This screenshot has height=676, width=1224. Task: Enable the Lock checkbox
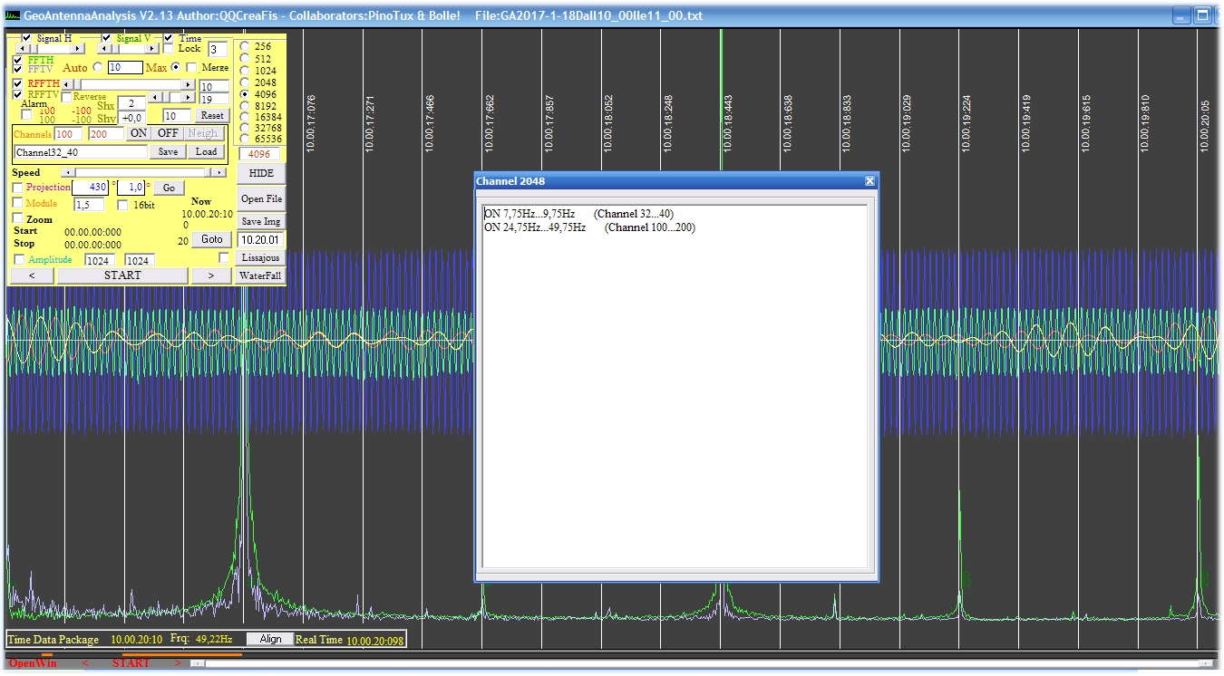pyautogui.click(x=168, y=49)
